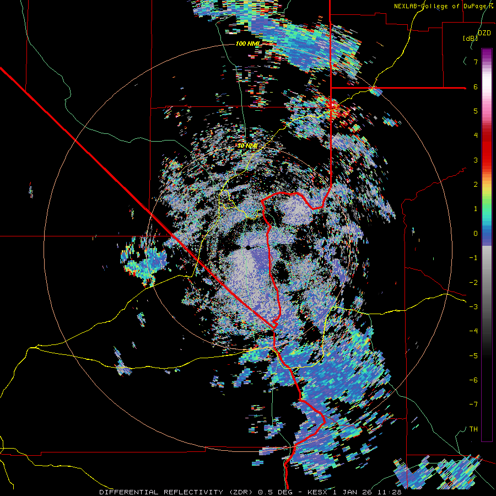The image size is (496, 496).
Task: Click the -6 value on color scale
Action: tap(473, 380)
